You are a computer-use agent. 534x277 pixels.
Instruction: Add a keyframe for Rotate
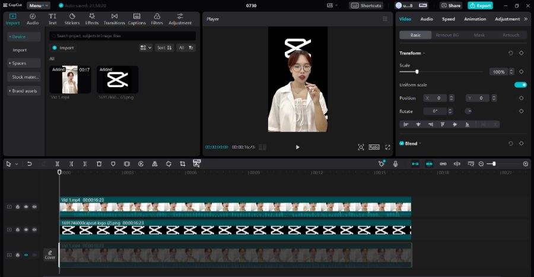click(521, 111)
